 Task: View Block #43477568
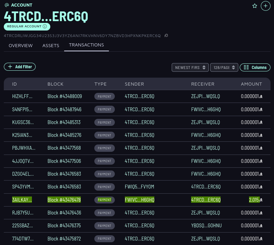coord(64,148)
